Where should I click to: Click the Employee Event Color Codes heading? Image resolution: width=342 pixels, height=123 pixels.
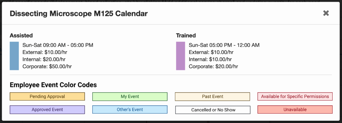[x=53, y=85]
